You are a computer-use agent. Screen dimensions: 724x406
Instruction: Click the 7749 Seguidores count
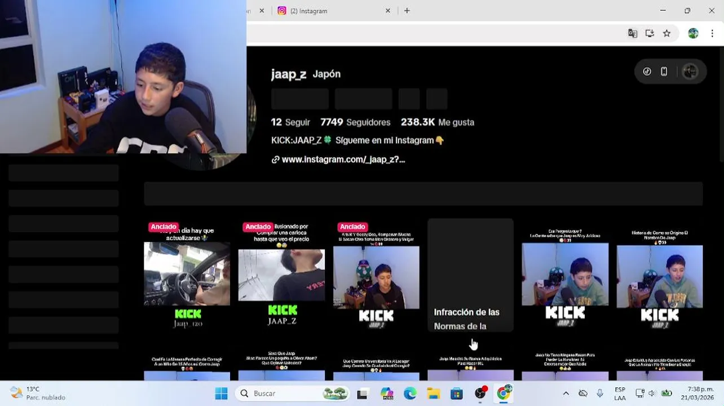point(355,122)
